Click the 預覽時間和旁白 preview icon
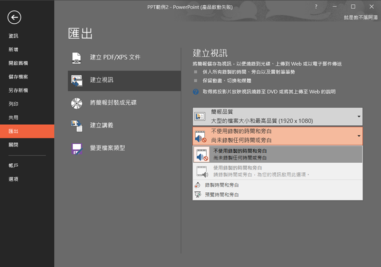 click(x=198, y=195)
